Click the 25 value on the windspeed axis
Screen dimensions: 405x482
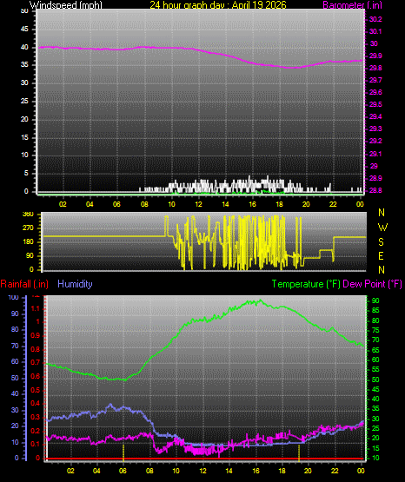24,101
